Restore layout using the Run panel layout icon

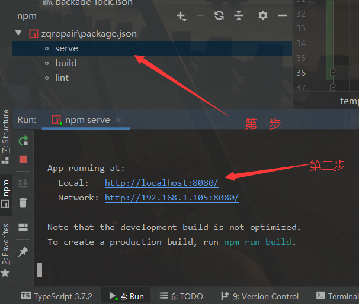[x=23, y=227]
